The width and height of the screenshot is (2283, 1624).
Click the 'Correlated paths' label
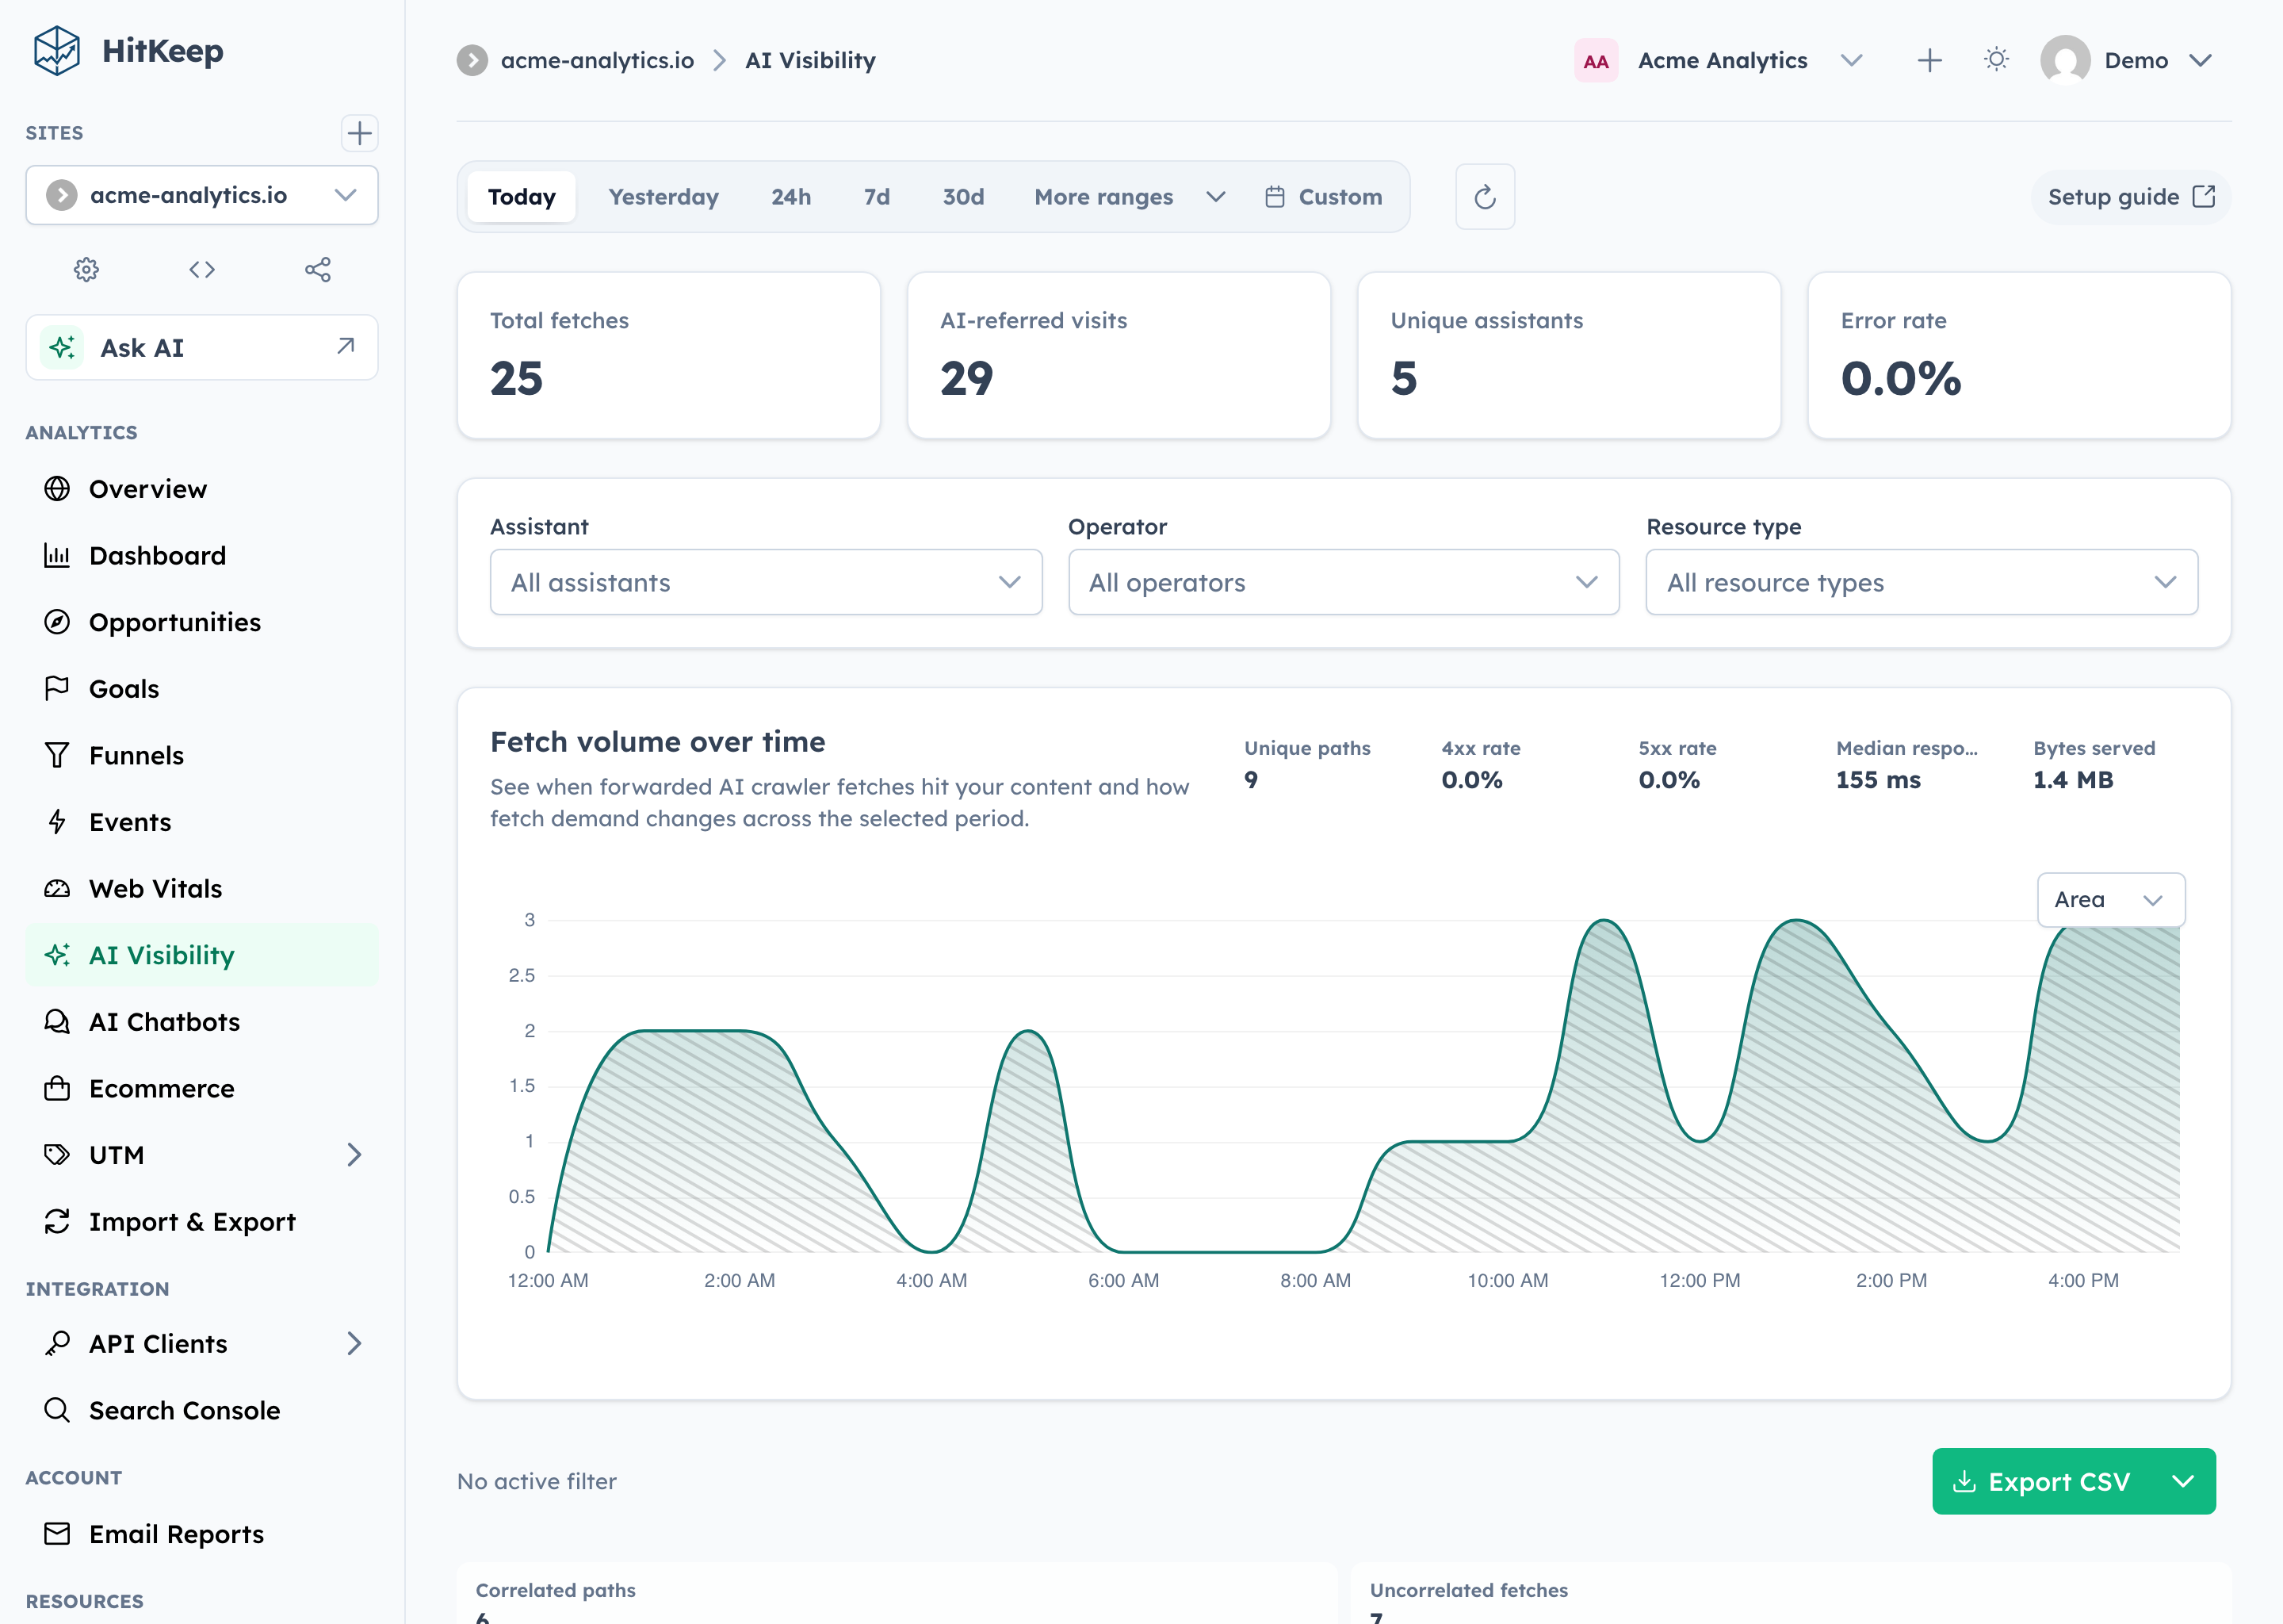click(555, 1590)
